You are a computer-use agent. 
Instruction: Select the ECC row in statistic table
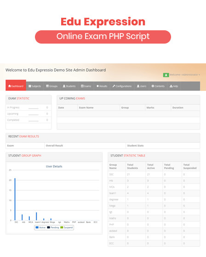click(154, 243)
